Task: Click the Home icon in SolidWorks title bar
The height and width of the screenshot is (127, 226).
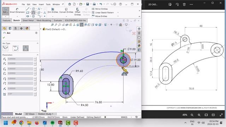Action: pyautogui.click(x=70, y=4)
